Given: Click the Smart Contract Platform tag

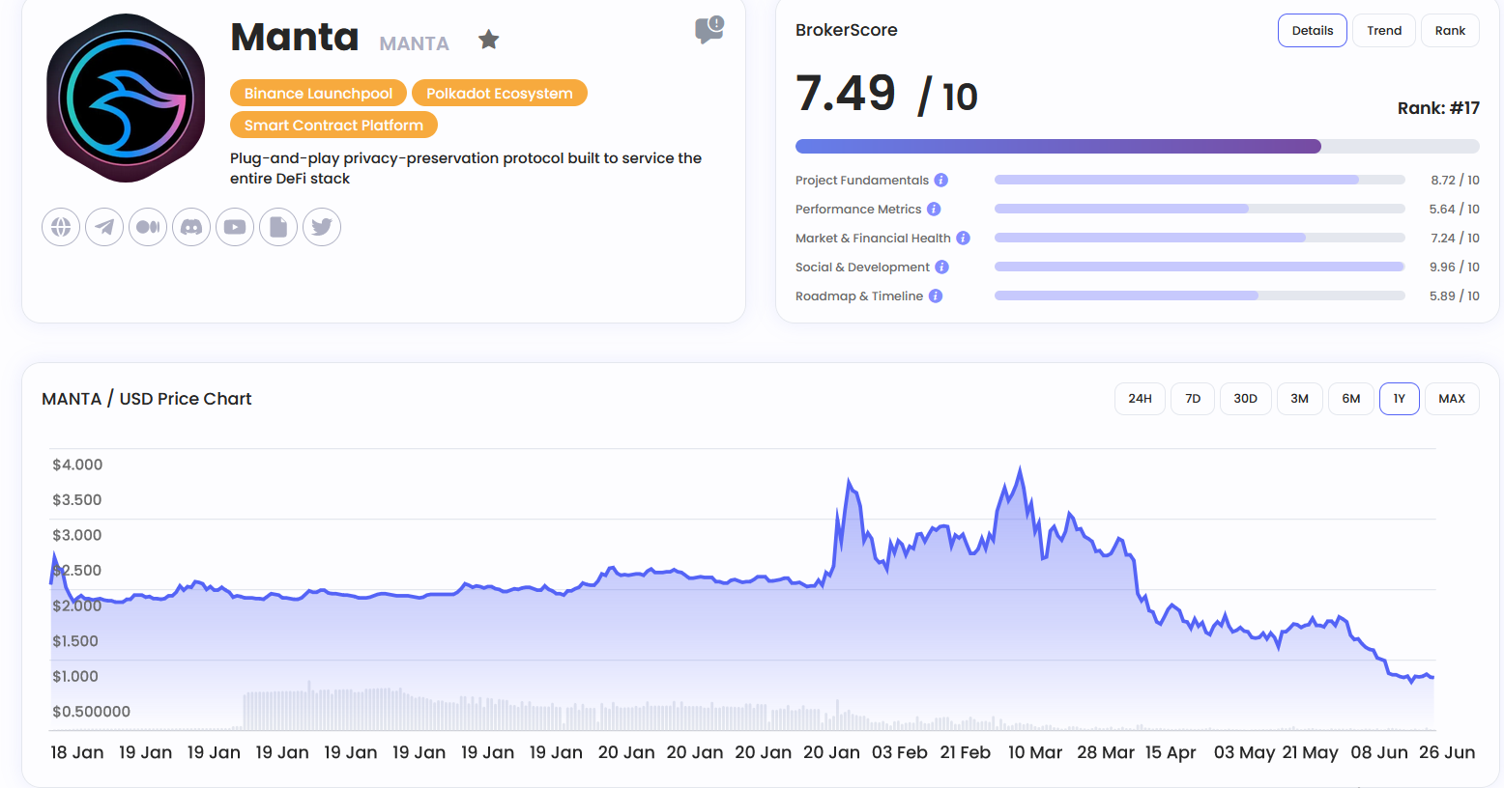Looking at the screenshot, I should [x=333, y=125].
